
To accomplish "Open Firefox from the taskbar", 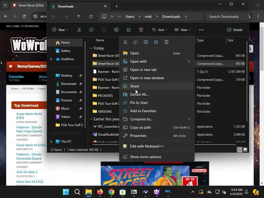I will pos(100,192).
